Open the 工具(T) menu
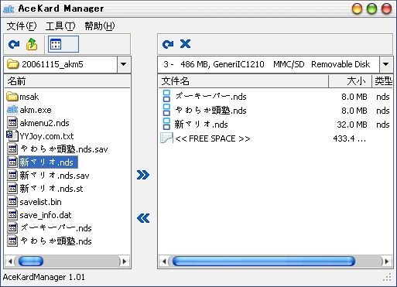Viewport: 397px width, 287px height. pyautogui.click(x=60, y=26)
